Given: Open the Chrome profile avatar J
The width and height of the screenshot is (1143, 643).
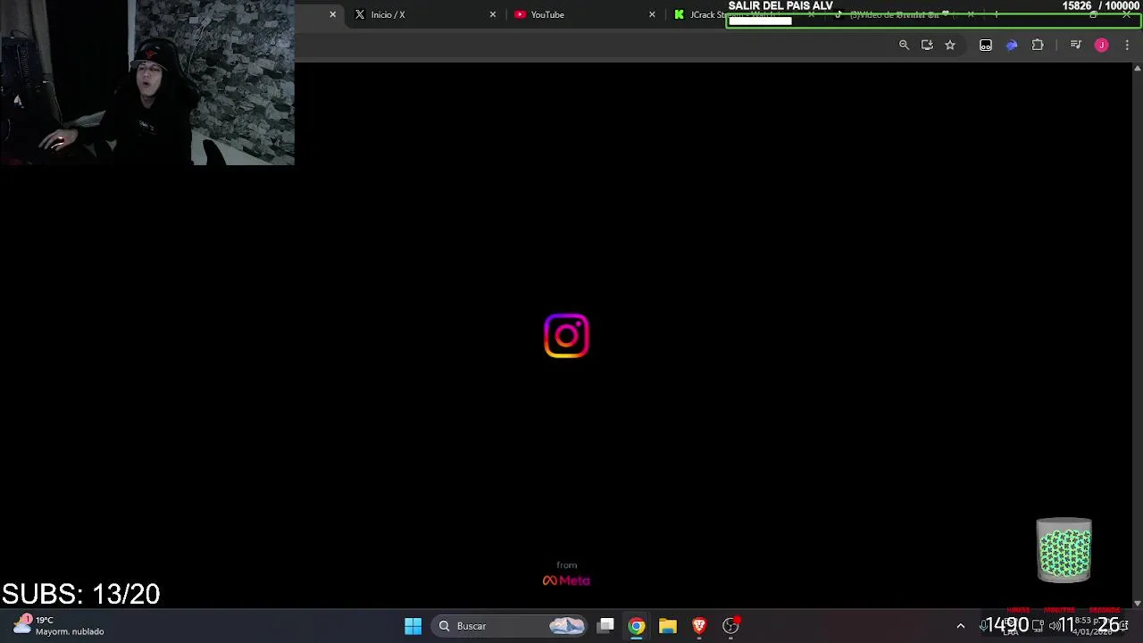Looking at the screenshot, I should [x=1101, y=45].
